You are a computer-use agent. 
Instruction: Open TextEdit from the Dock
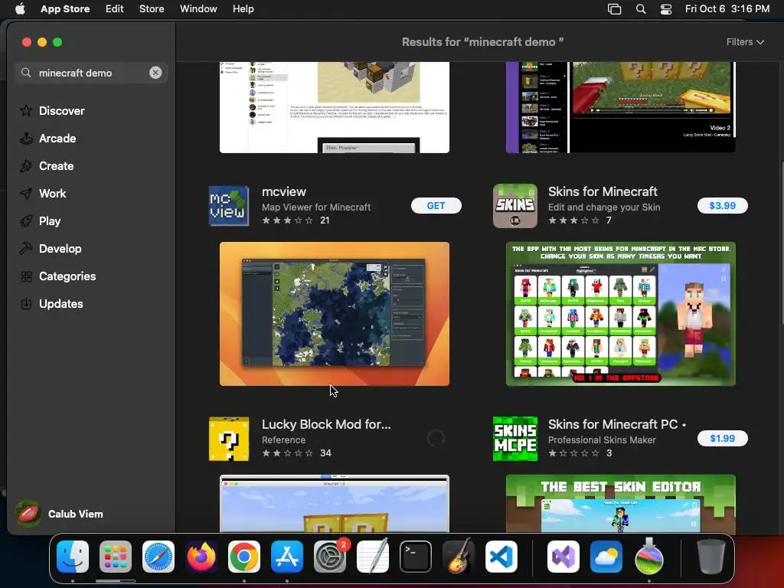point(373,557)
